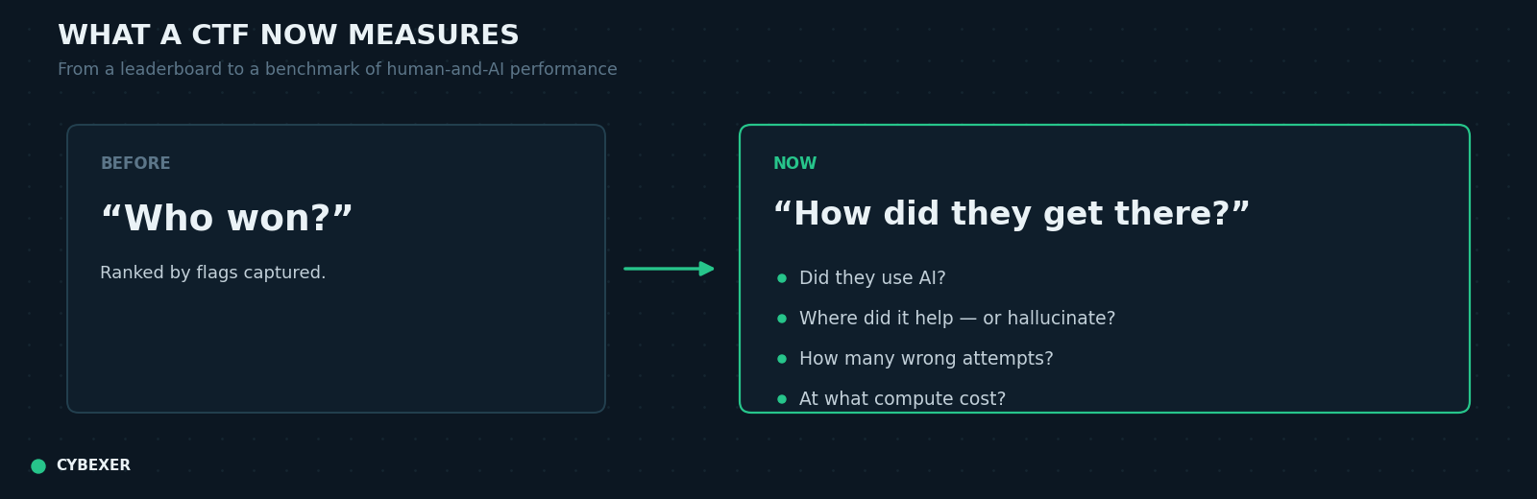This screenshot has width=1537, height=499.
Task: Select the NOW label
Action: (794, 164)
